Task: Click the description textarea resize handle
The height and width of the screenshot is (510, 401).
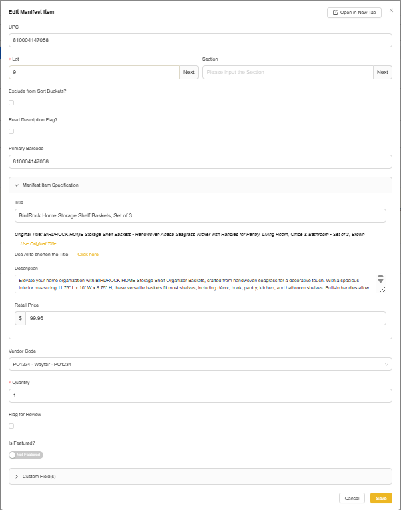Action: tap(381, 289)
